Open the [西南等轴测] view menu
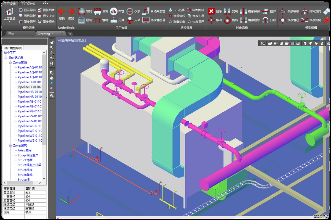 (x=69, y=41)
